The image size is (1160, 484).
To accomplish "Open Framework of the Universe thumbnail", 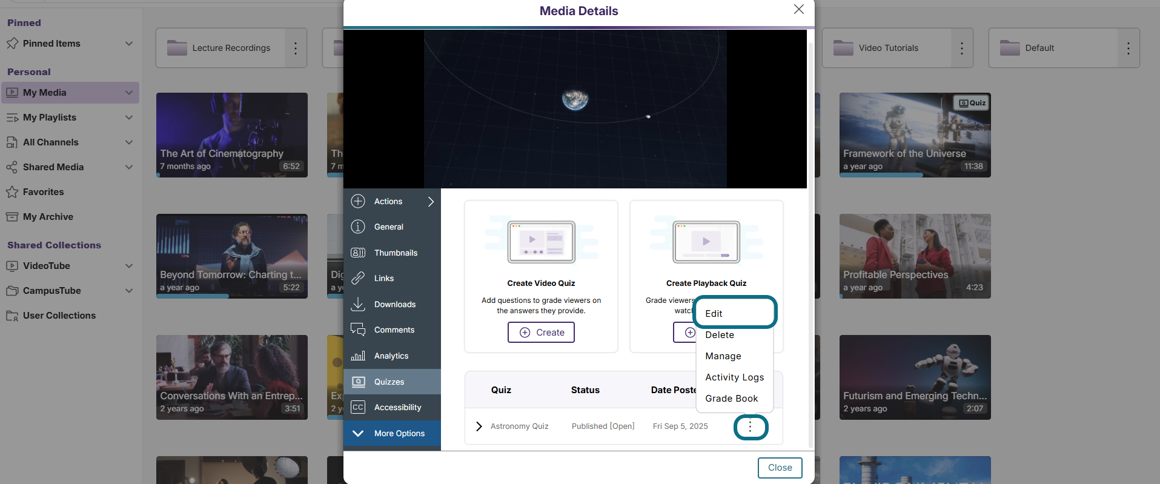I will pos(915,135).
